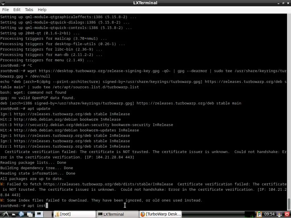Open the Edit menu

pyautogui.click(x=17, y=10)
